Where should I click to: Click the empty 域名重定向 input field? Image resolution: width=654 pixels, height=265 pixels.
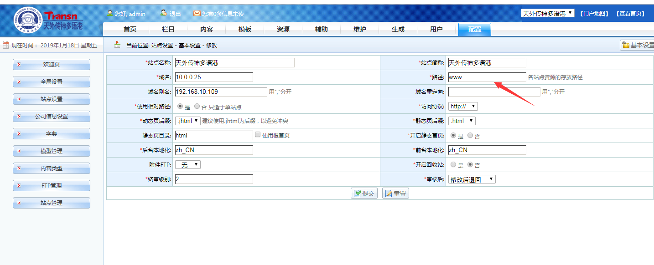point(494,92)
